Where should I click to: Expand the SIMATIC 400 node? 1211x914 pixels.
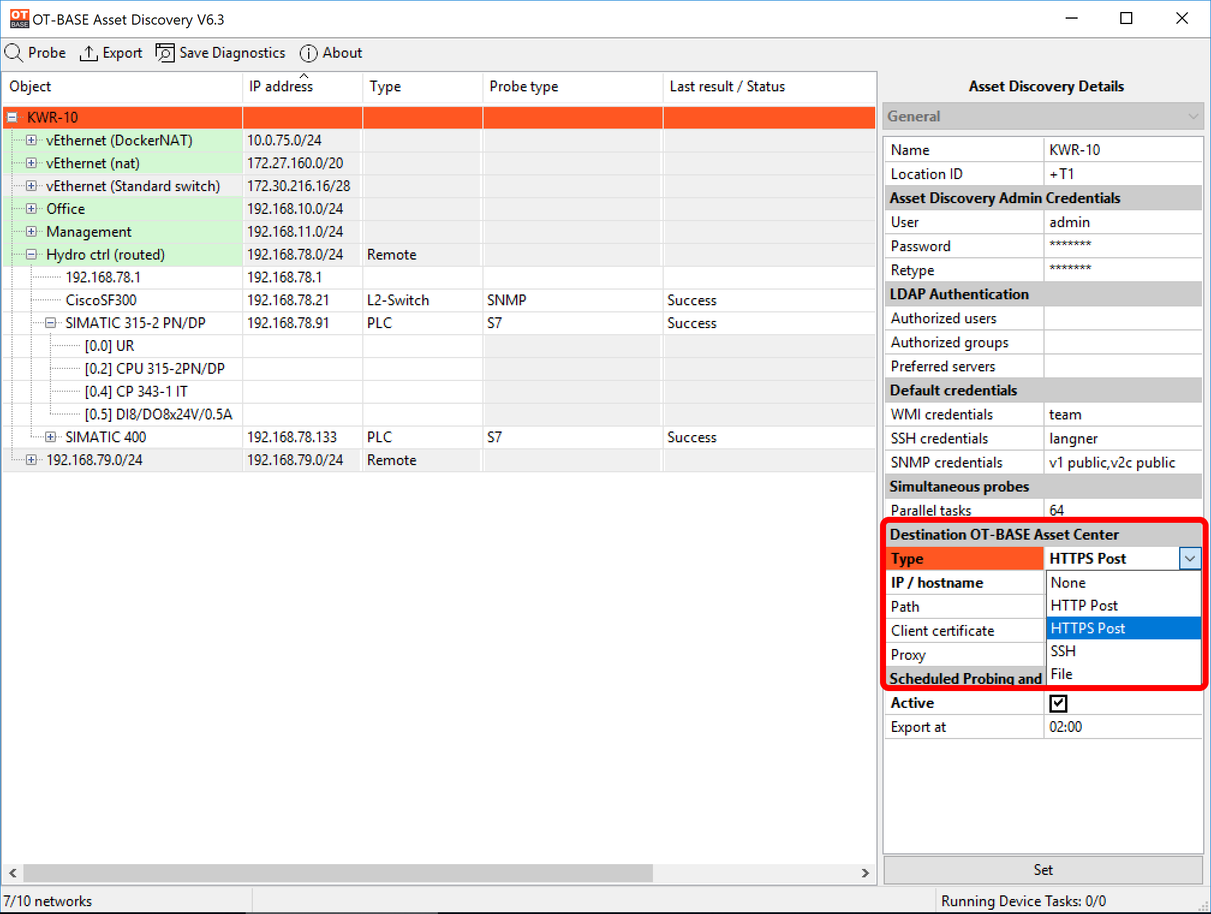pyautogui.click(x=50, y=437)
